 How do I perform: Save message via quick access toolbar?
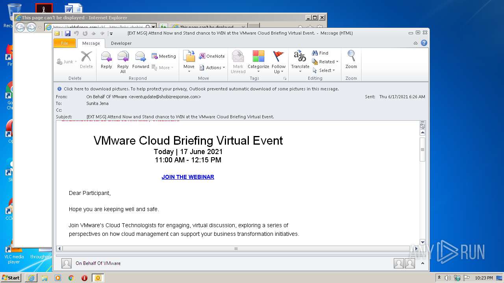68,33
